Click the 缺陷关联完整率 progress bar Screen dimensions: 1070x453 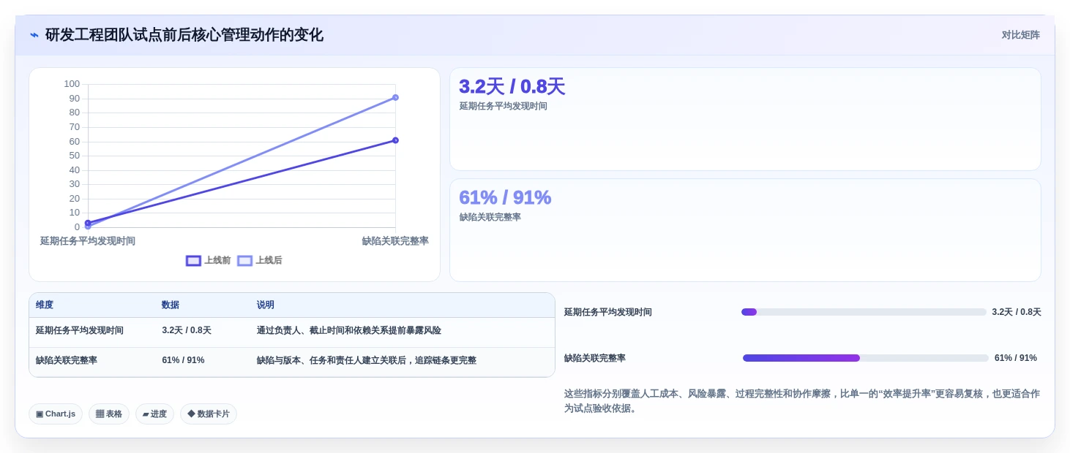coord(865,358)
